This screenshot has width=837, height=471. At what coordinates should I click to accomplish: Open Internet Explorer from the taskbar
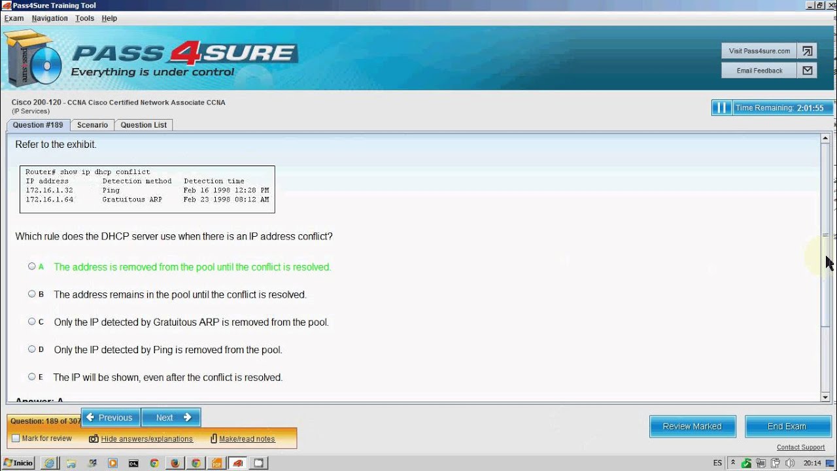50,463
